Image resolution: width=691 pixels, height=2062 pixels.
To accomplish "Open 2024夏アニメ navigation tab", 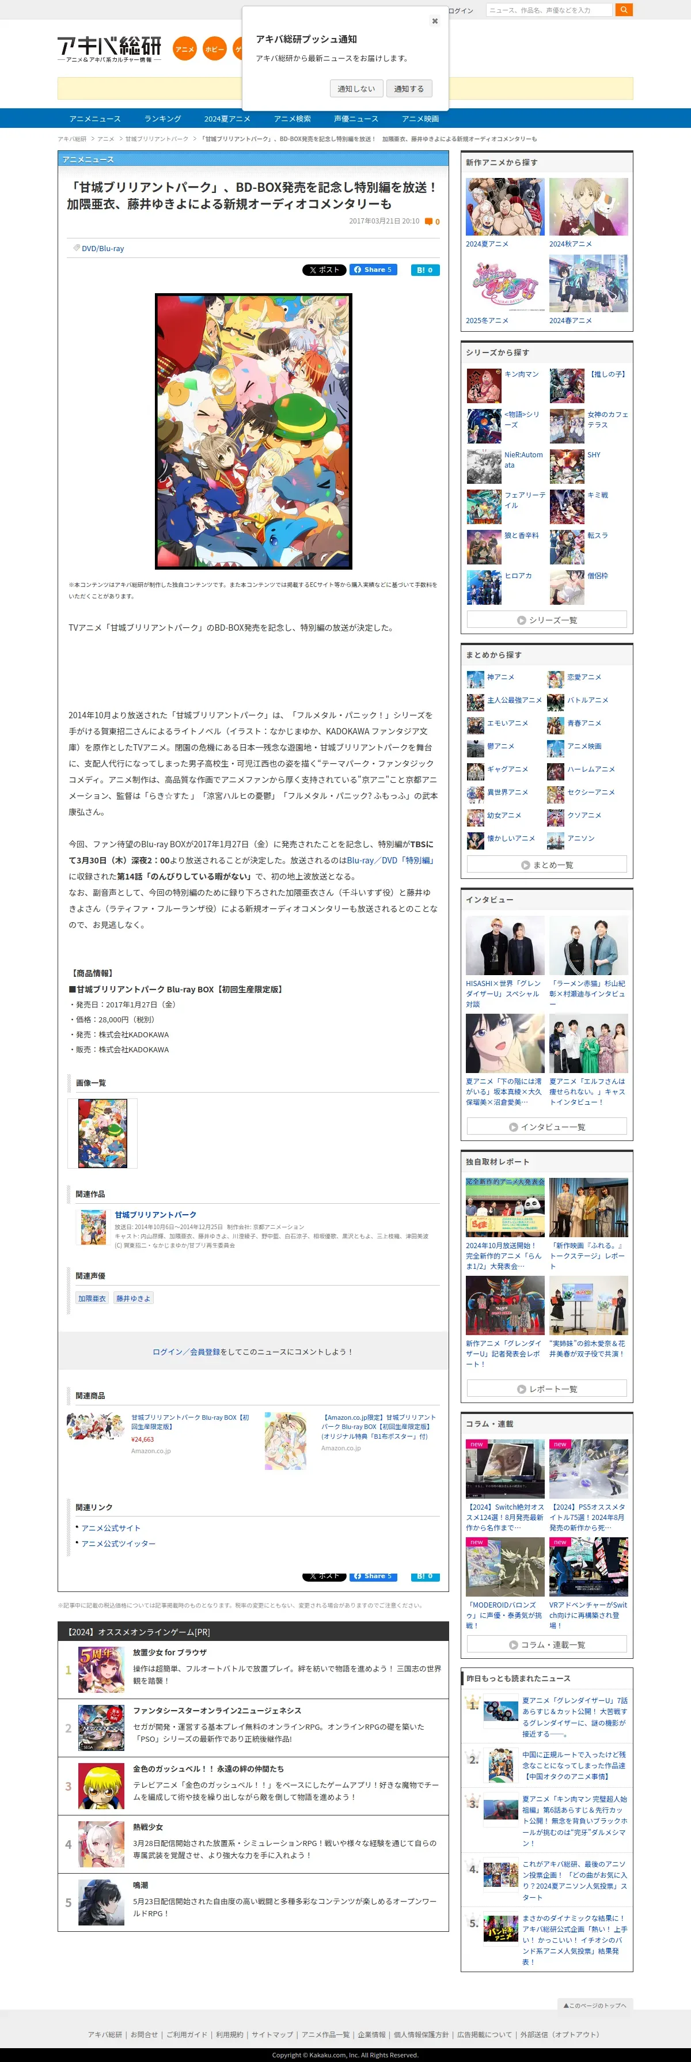I will click(x=227, y=119).
